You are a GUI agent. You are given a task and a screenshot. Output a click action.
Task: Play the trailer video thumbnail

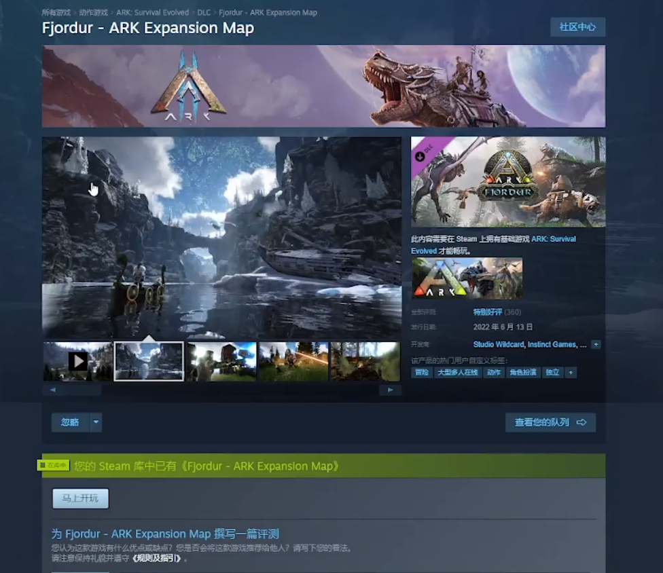(x=78, y=361)
